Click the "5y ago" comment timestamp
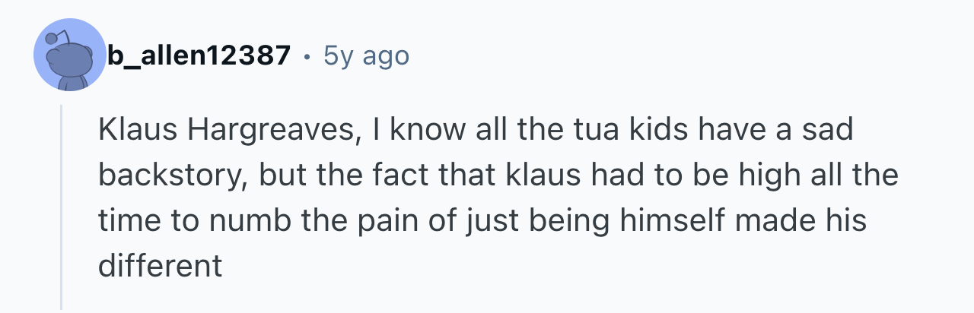974x313 pixels. (366, 55)
